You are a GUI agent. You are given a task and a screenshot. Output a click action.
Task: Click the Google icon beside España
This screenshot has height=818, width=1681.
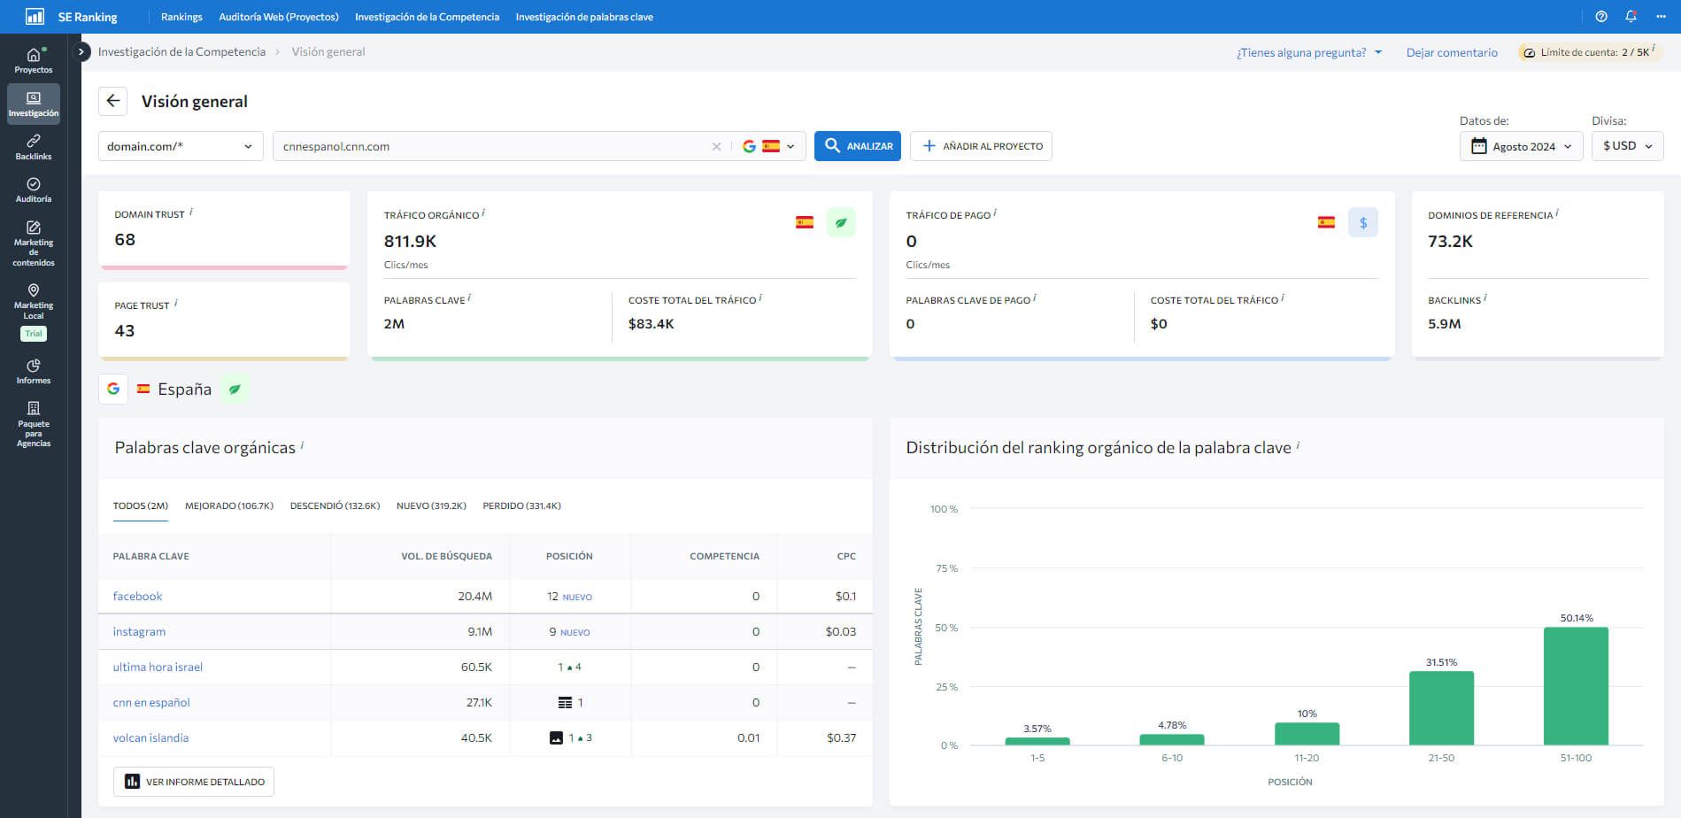(x=113, y=389)
